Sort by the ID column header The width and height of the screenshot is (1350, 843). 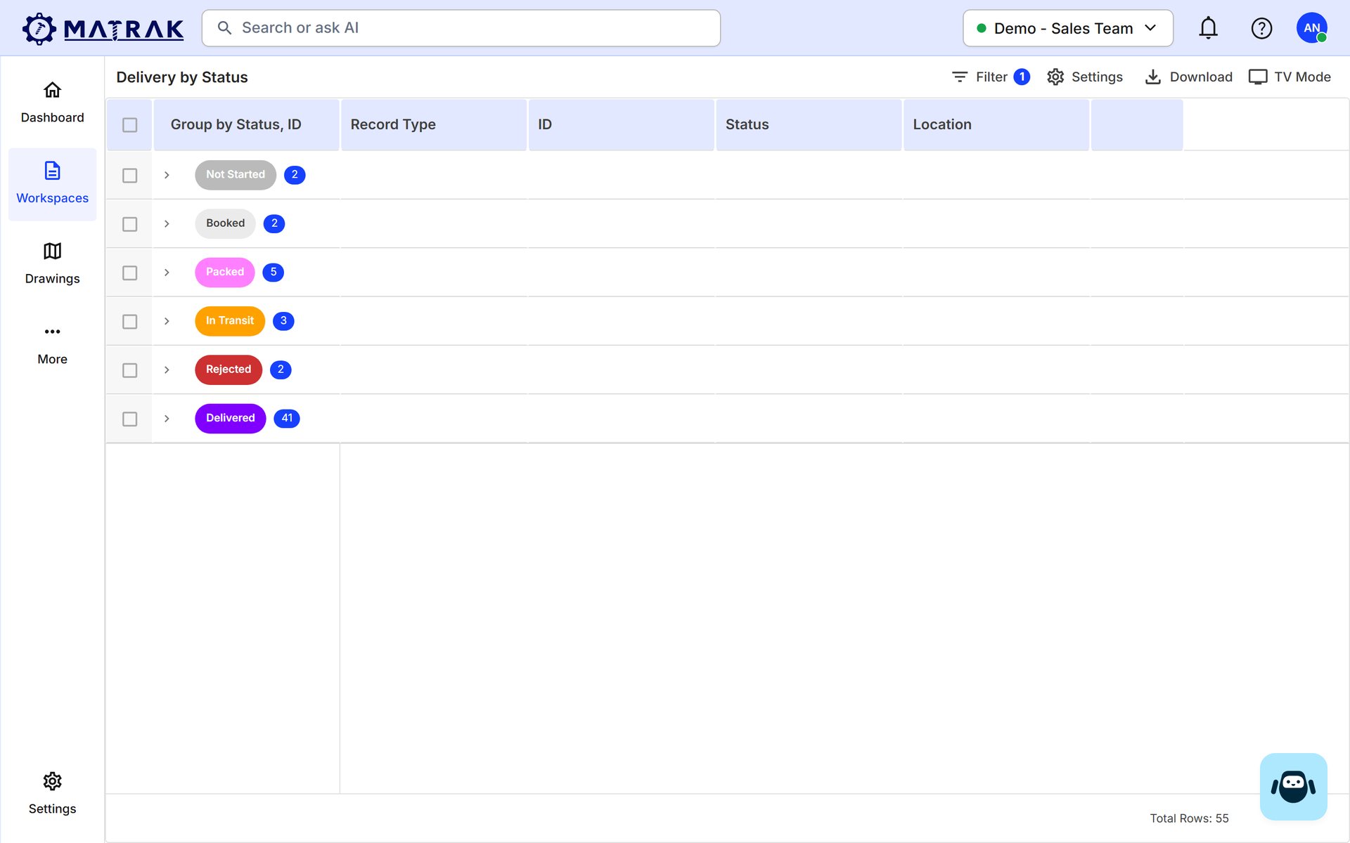coord(622,124)
